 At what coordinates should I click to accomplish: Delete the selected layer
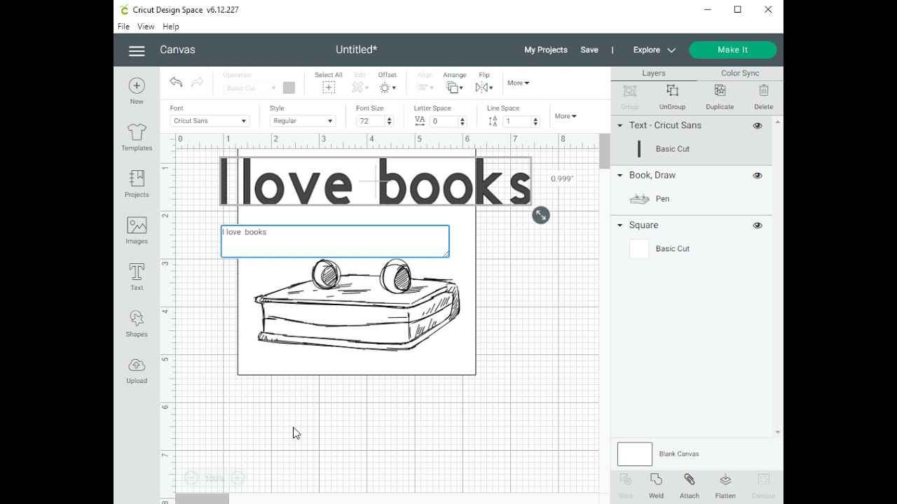click(764, 97)
